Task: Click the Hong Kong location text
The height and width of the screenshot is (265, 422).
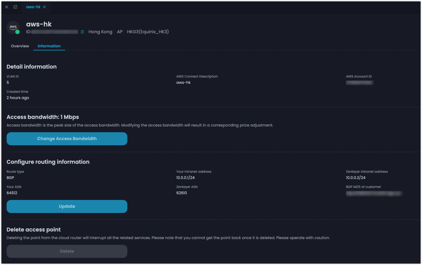Action: [x=100, y=32]
